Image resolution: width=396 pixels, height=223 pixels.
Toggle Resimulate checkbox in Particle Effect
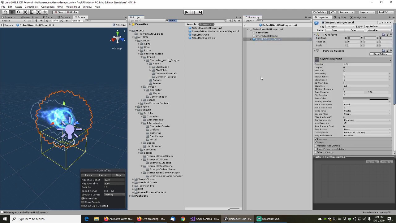(83, 199)
